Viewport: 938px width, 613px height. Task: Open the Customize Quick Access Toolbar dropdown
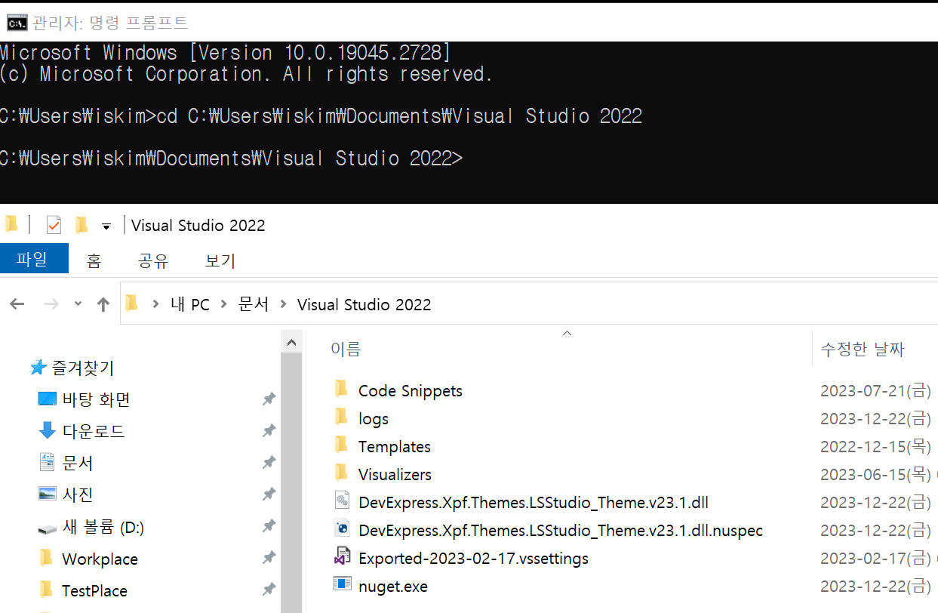pos(106,226)
